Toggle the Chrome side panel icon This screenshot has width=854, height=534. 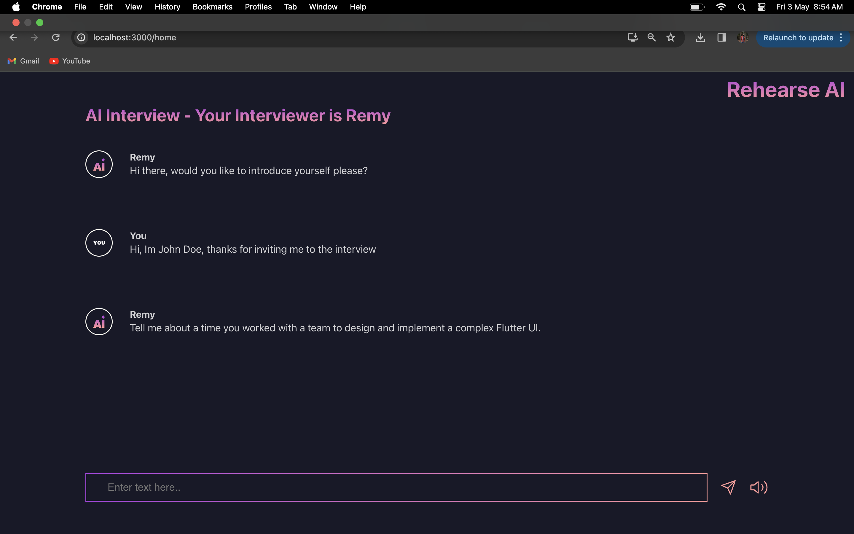721,37
